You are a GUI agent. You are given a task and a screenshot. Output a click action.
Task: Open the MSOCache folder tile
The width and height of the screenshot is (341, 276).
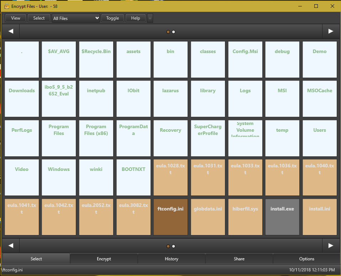coord(320,99)
